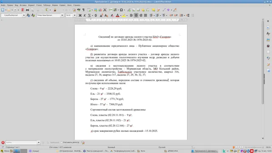
Task: Open the paragraph style dropdown
Action: tap(24, 15)
